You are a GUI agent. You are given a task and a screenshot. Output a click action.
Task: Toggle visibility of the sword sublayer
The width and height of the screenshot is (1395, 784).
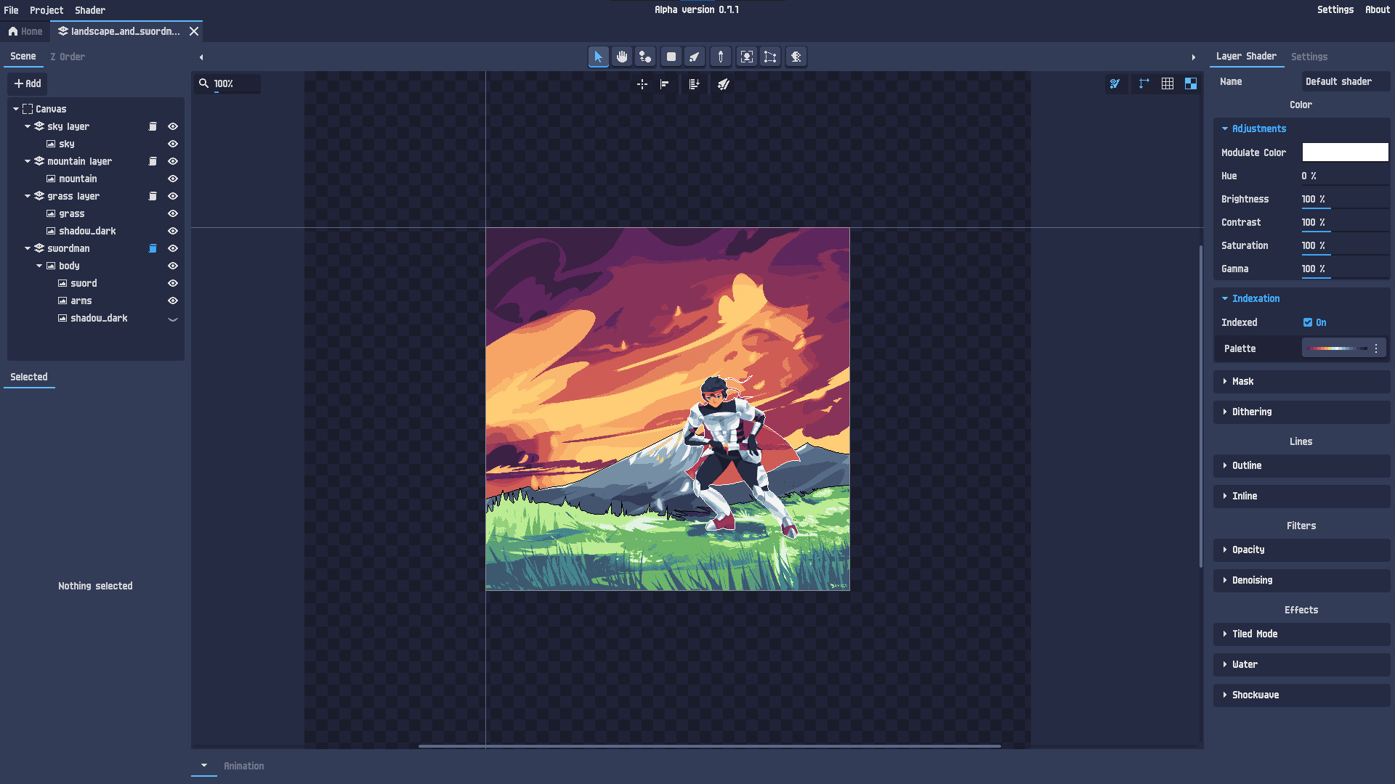(x=173, y=283)
